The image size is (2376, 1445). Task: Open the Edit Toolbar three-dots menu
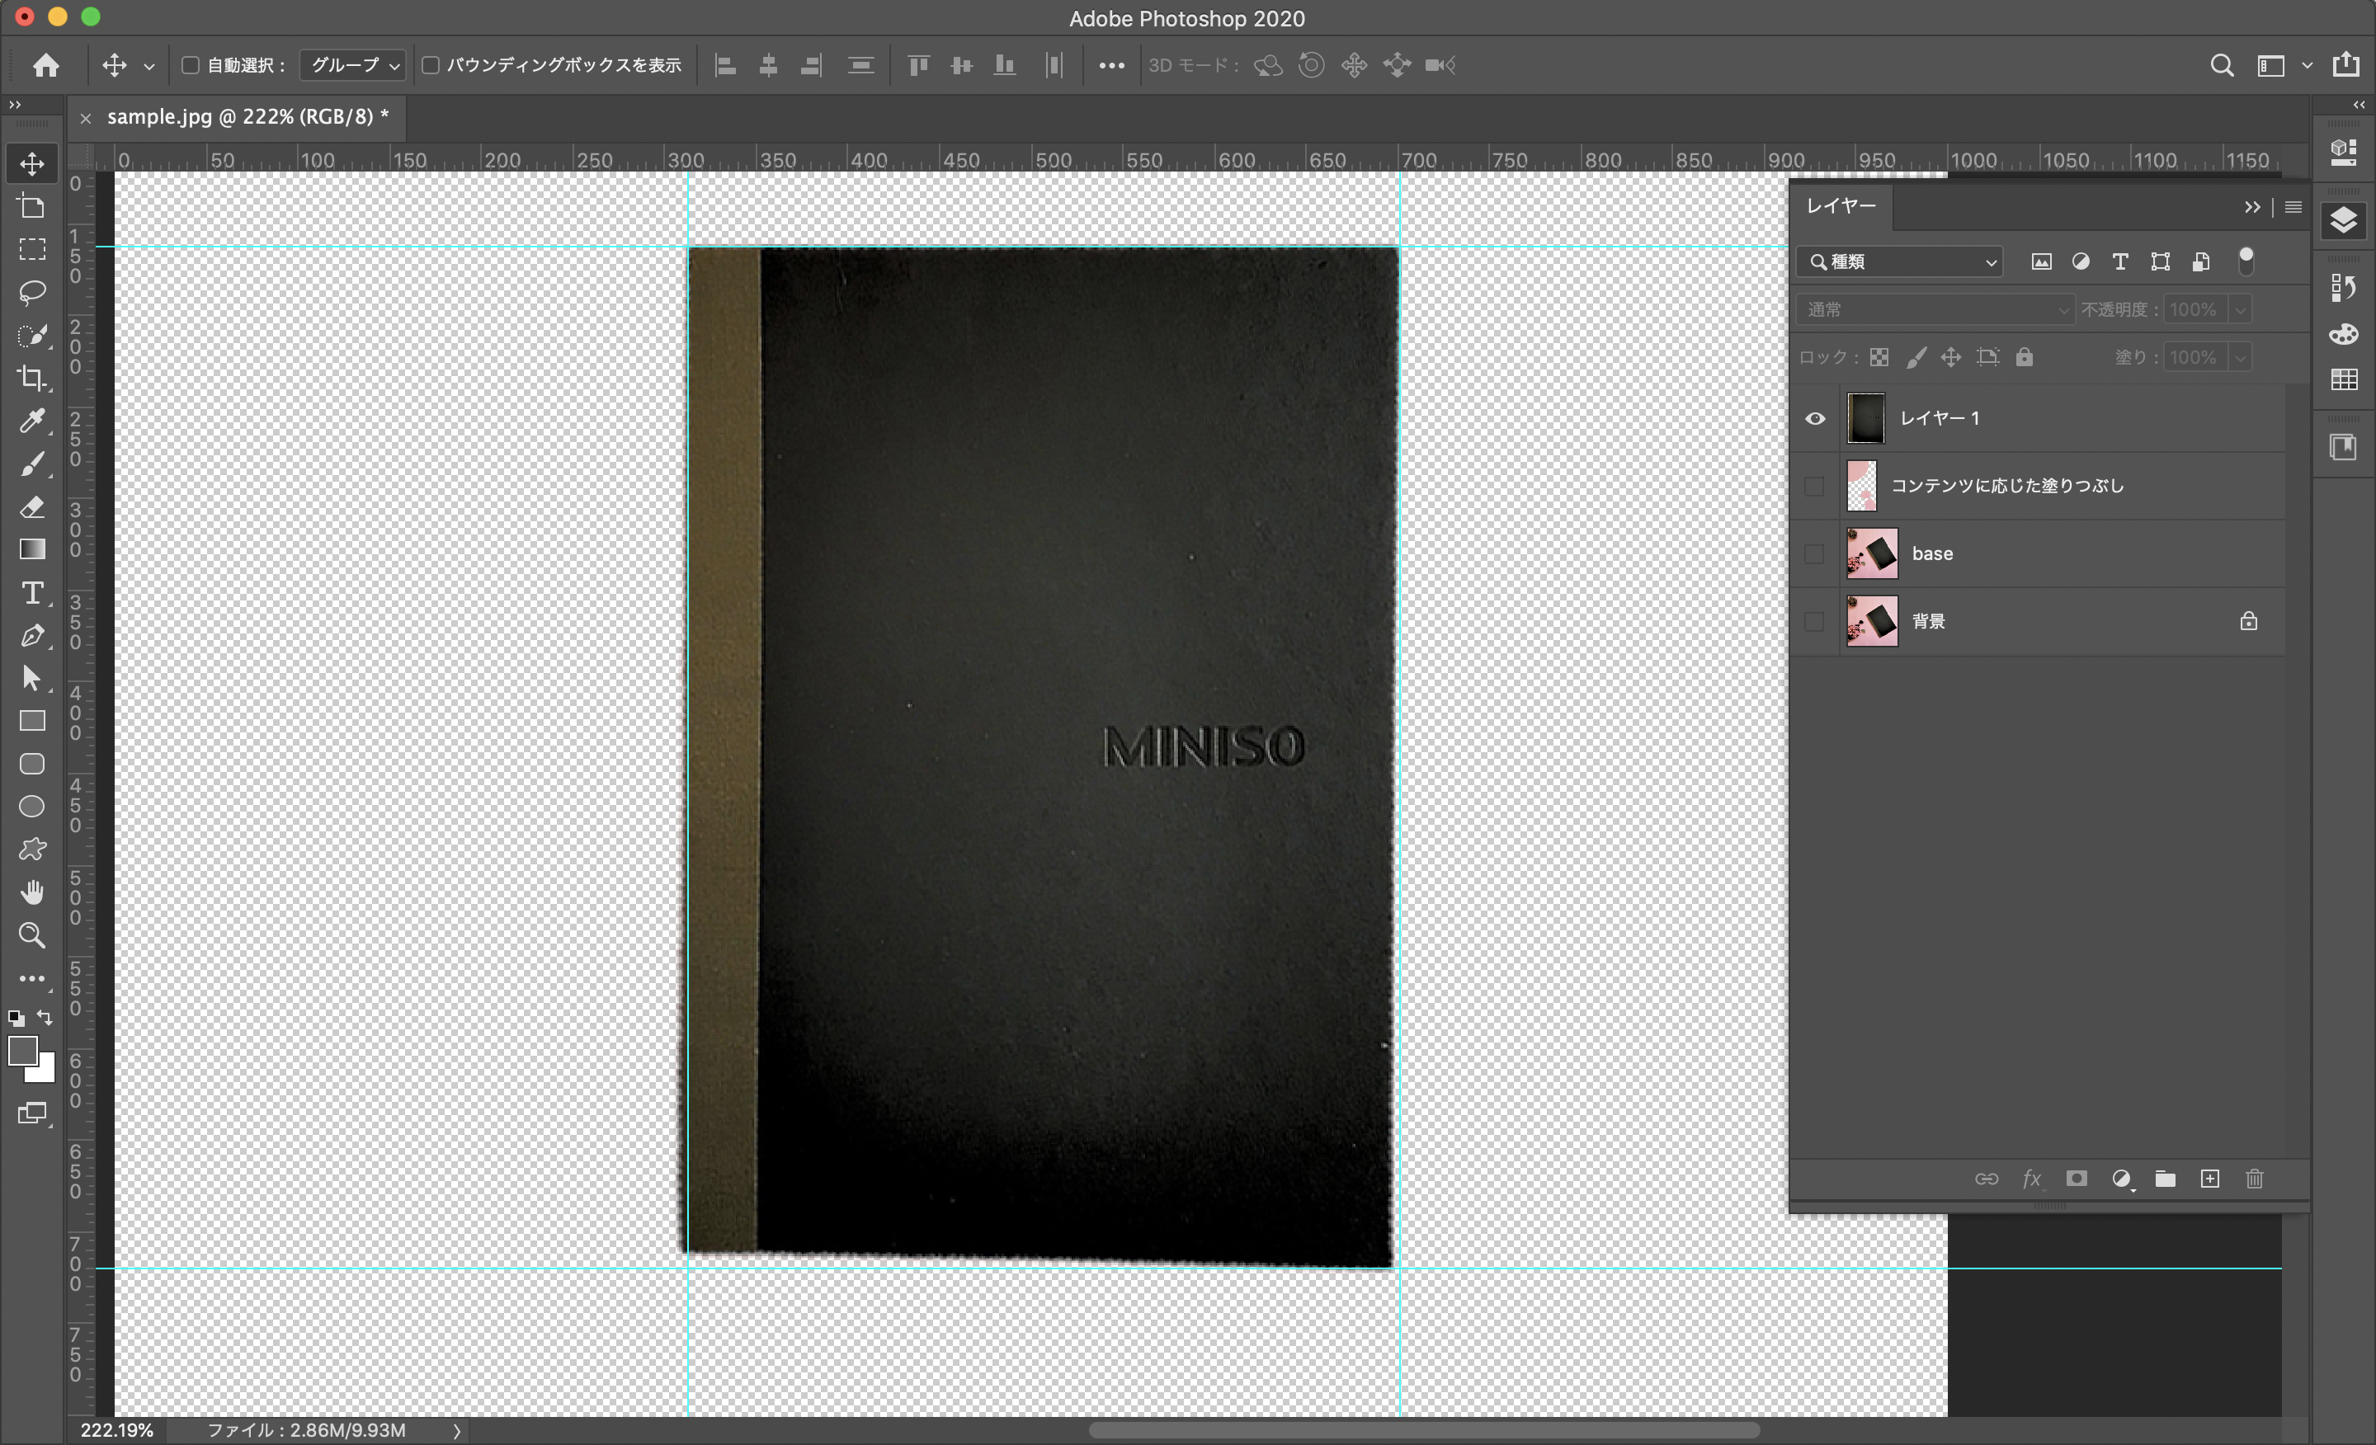point(32,978)
